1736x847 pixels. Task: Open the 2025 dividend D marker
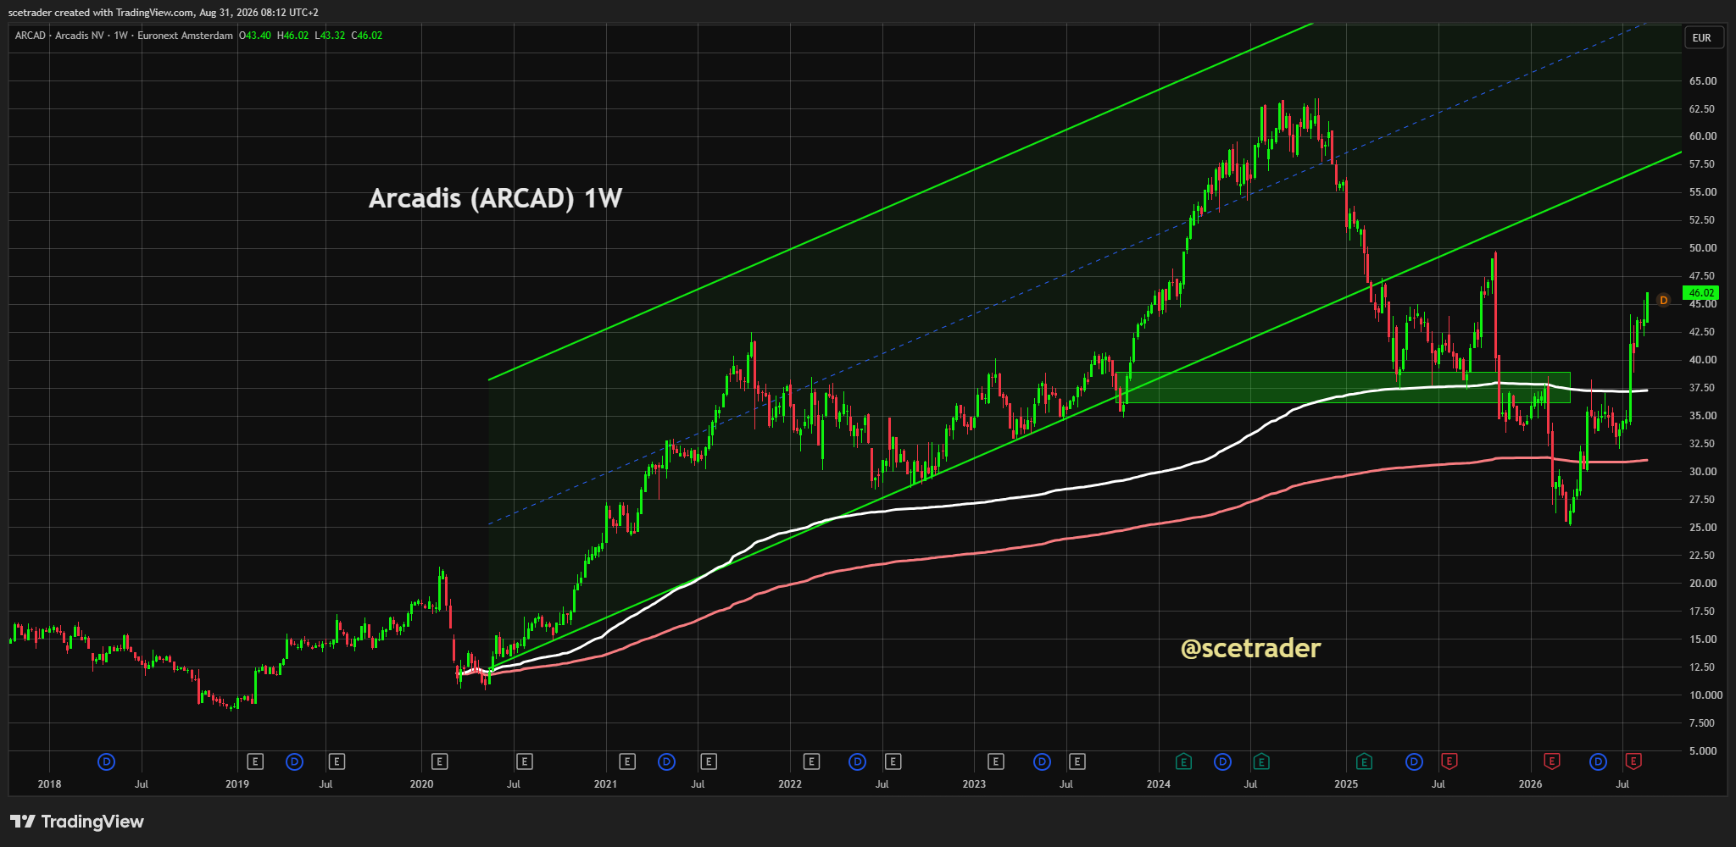coord(1414,761)
